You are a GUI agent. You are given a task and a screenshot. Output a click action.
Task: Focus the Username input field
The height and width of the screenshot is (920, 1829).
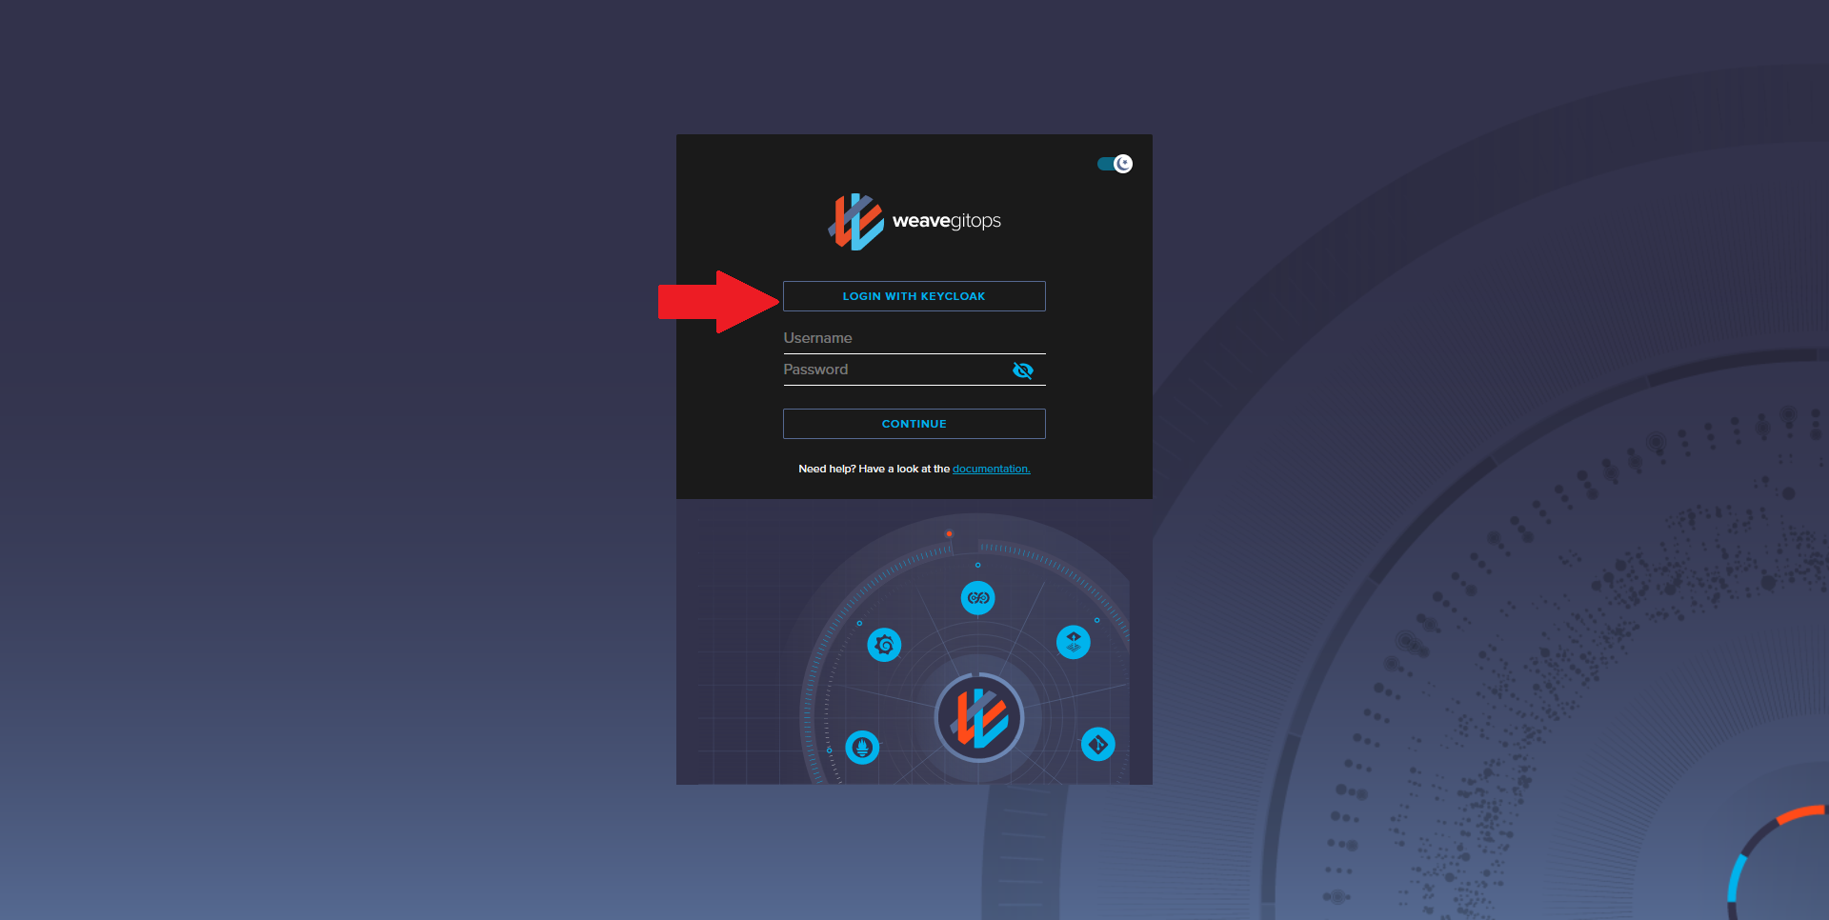914,338
